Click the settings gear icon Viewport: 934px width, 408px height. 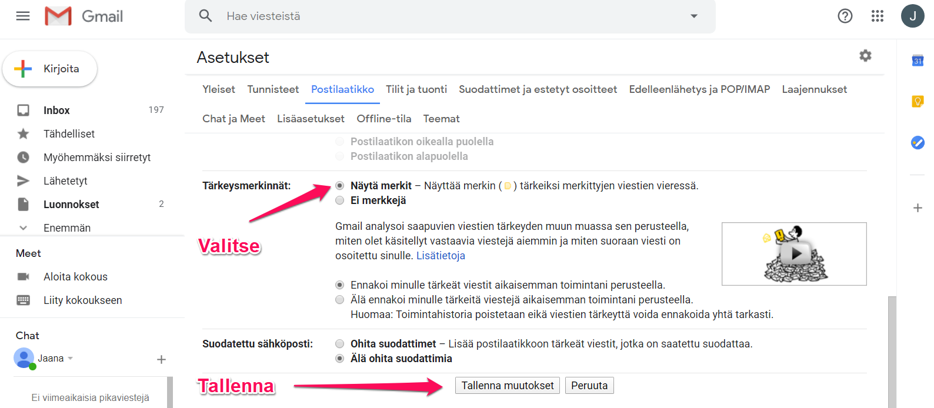[x=865, y=56]
